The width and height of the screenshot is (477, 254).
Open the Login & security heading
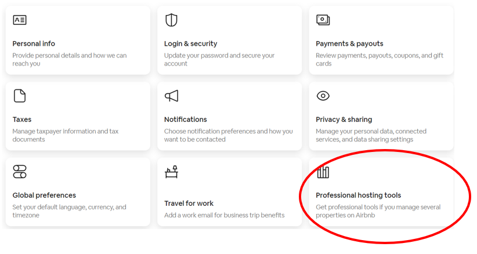190,43
